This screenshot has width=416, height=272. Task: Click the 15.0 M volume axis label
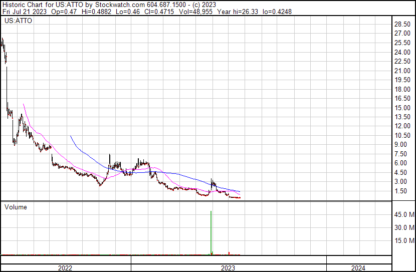click(404, 240)
